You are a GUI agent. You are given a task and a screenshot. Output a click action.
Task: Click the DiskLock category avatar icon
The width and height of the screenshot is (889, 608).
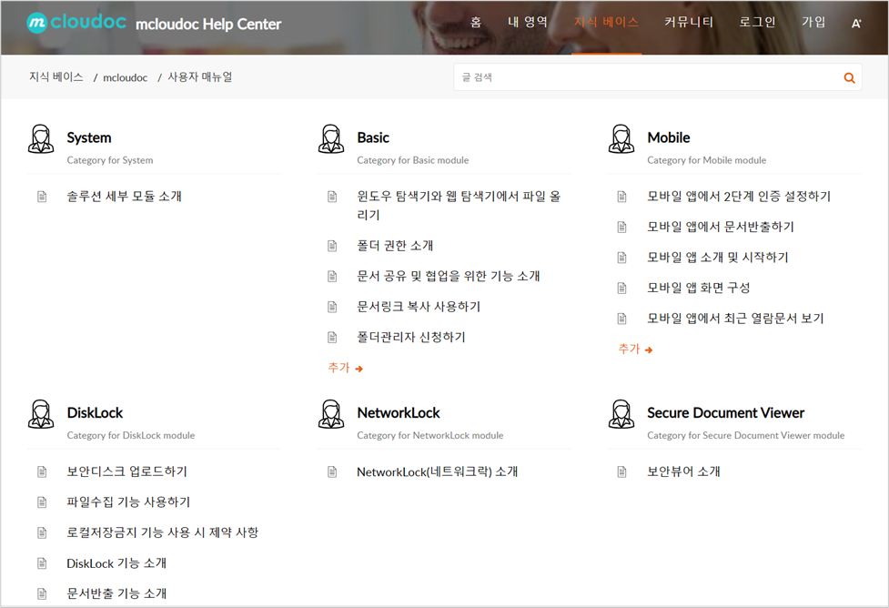pos(41,414)
